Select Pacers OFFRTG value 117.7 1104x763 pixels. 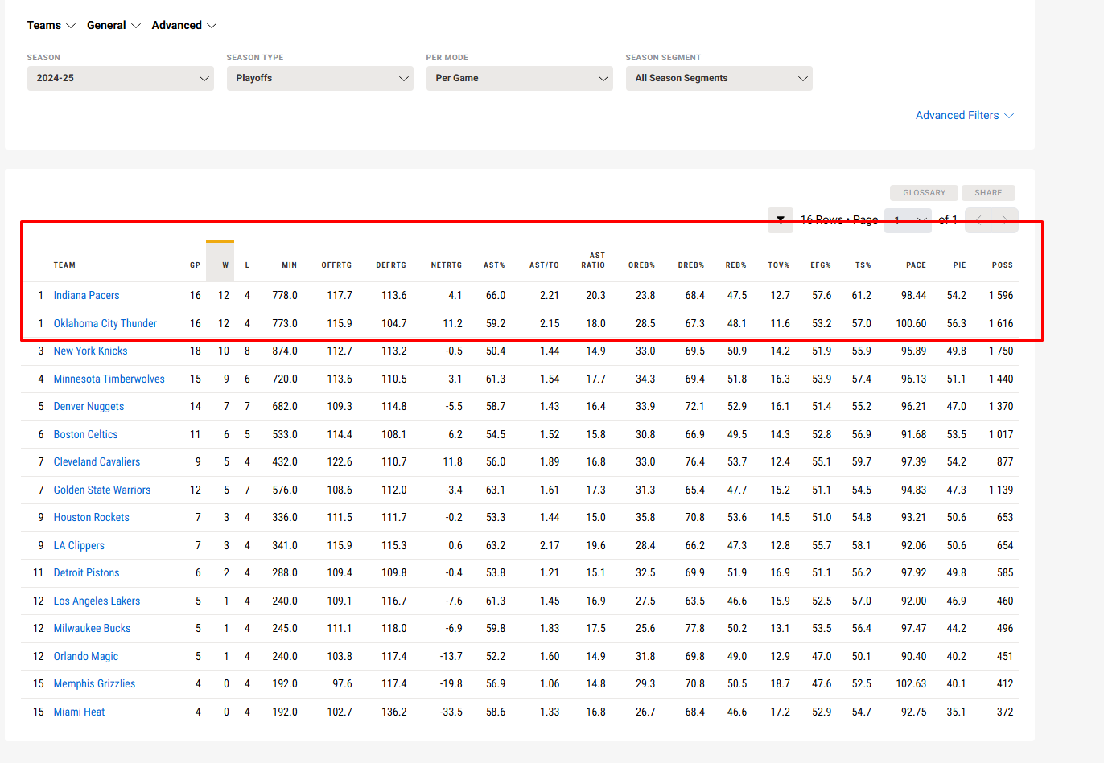340,295
